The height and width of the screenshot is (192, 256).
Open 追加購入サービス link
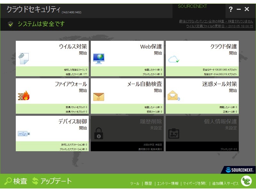225,183
